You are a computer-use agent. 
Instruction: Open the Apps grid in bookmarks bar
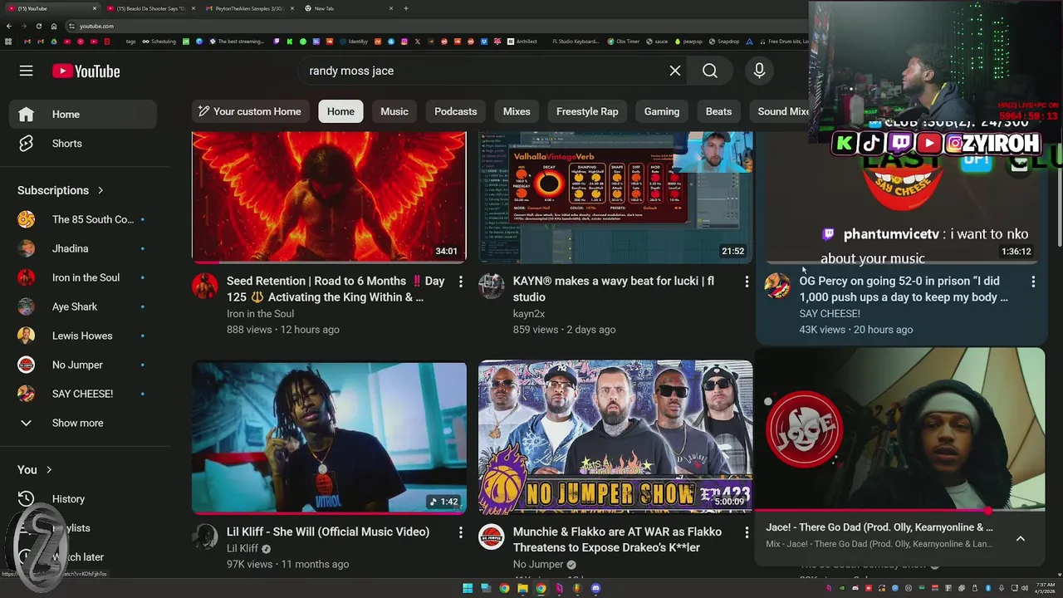point(9,42)
